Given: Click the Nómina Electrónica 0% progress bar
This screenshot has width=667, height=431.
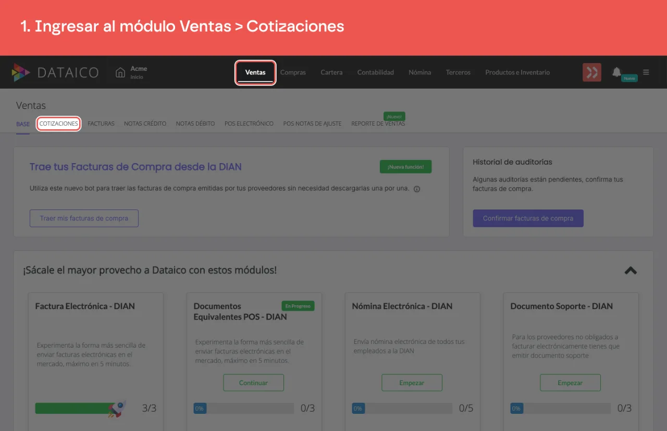Looking at the screenshot, I should click(402, 408).
